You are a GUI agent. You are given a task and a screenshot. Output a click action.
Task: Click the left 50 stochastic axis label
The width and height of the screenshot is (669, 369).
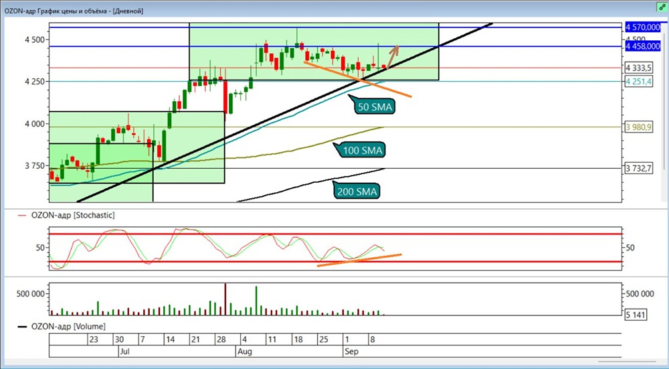40,248
